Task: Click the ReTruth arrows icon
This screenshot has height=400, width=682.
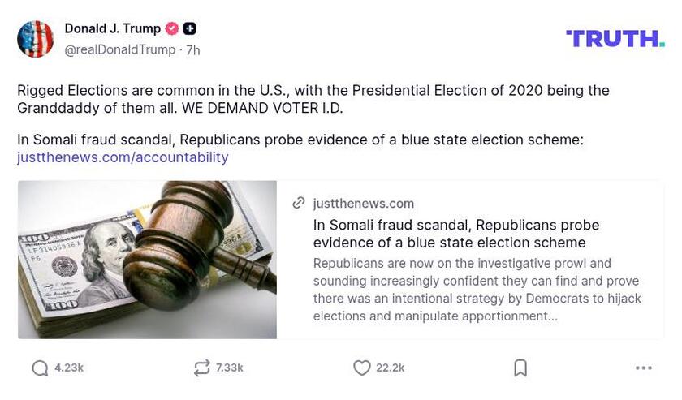Action: [x=201, y=368]
